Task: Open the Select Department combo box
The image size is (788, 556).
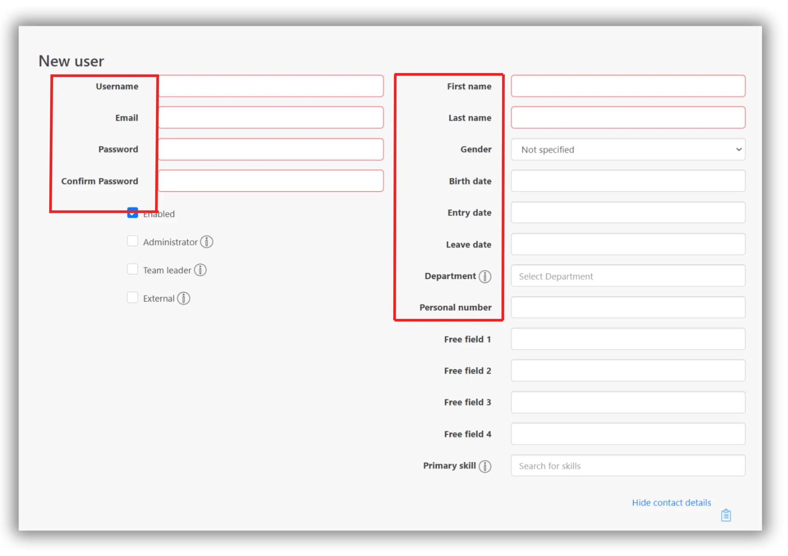Action: 628,276
